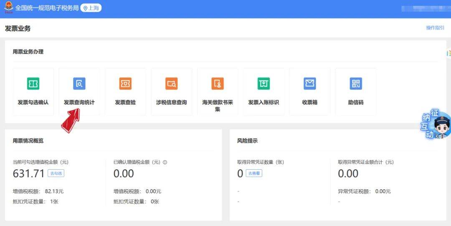This screenshot has width=451, height=226.
Task: Click 增值税税额 82.13元 text
Action: (x=38, y=191)
